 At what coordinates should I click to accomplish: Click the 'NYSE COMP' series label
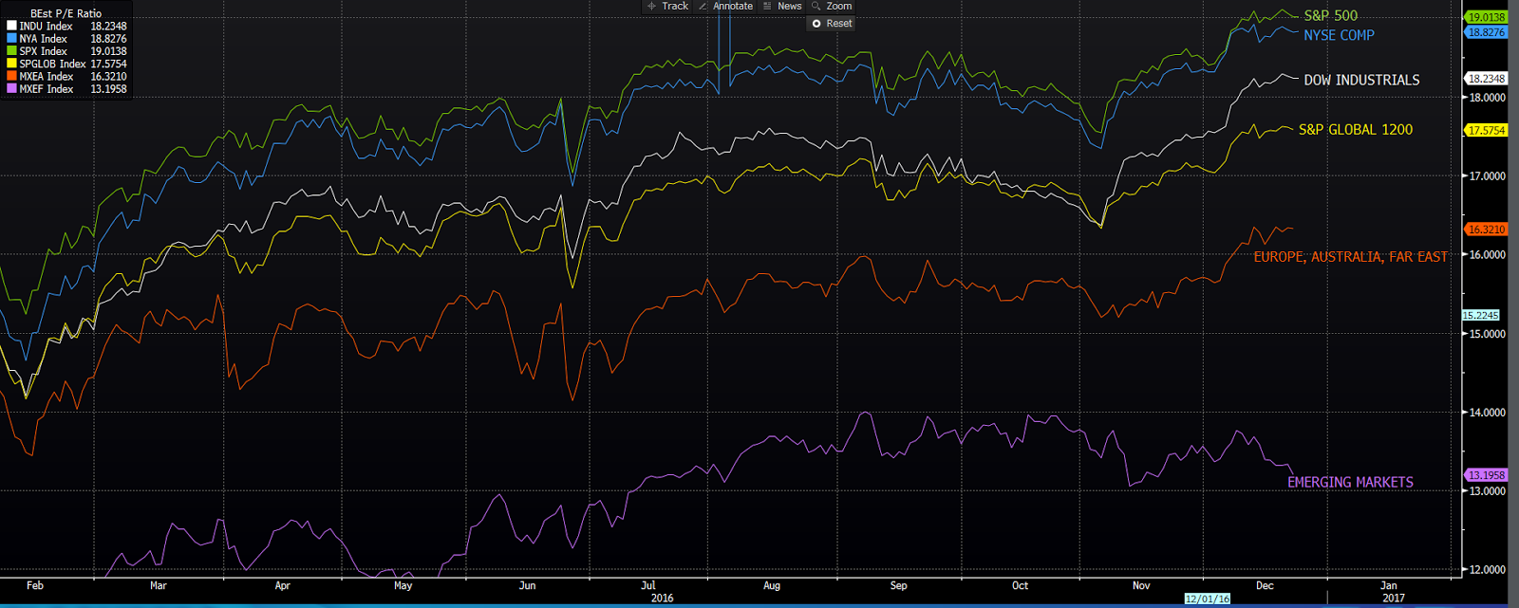coord(1339,35)
